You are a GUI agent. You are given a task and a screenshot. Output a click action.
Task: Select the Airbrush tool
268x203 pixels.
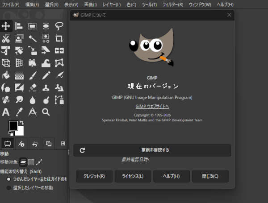59,75
